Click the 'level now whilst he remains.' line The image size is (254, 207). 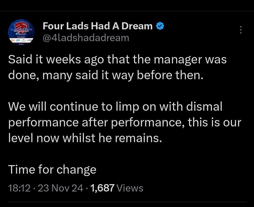tap(85, 138)
